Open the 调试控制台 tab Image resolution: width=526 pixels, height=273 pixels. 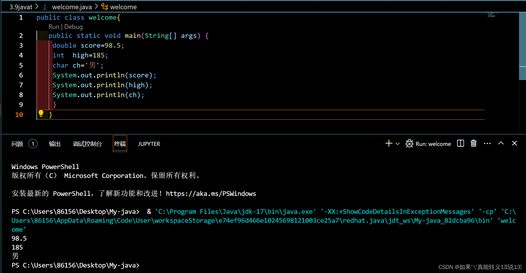87,144
